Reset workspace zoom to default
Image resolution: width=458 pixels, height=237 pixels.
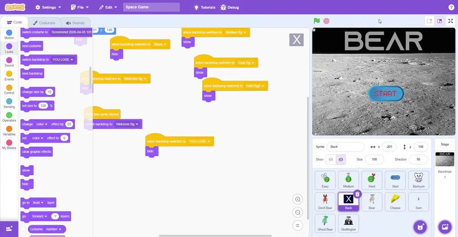pyautogui.click(x=298, y=225)
